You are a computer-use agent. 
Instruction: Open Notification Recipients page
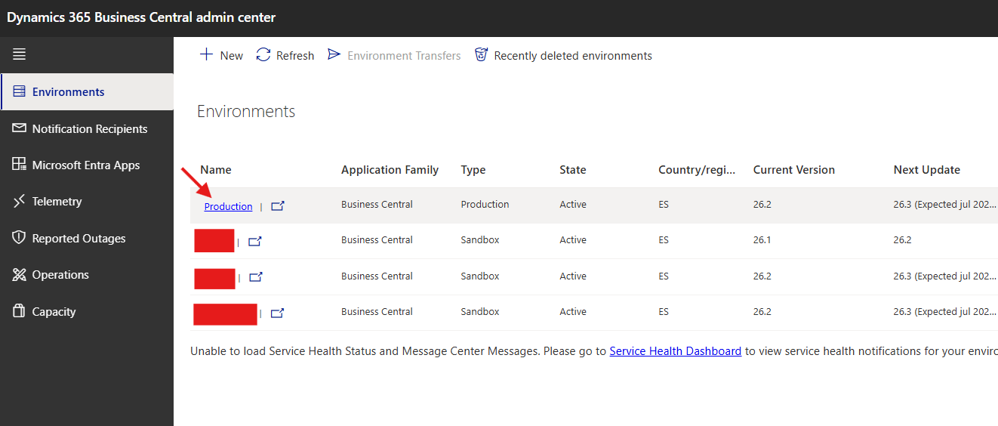pyautogui.click(x=87, y=128)
